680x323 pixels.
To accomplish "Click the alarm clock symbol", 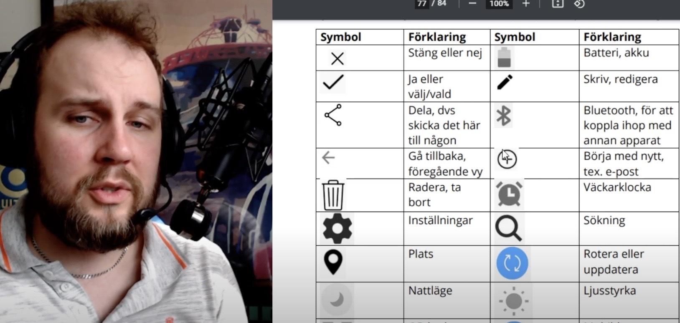I will click(x=509, y=194).
